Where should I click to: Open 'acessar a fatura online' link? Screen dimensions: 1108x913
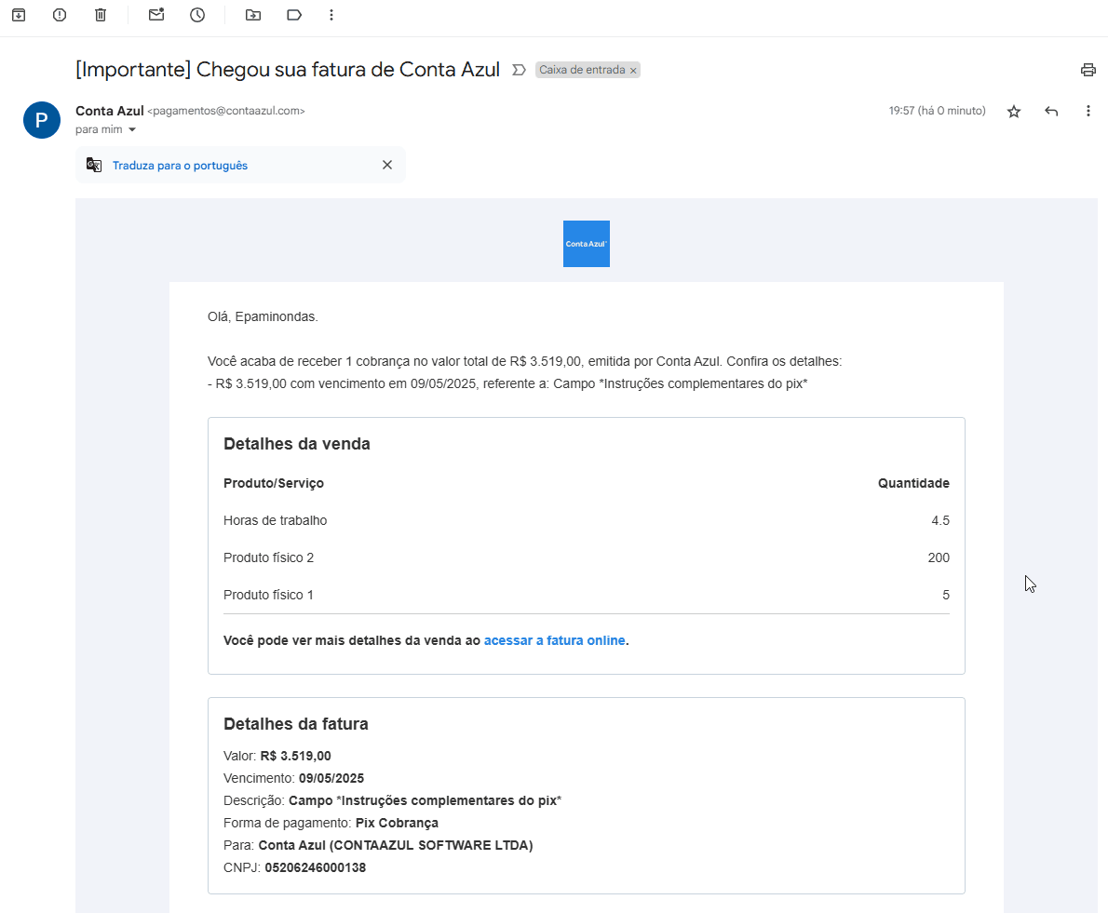tap(554, 639)
